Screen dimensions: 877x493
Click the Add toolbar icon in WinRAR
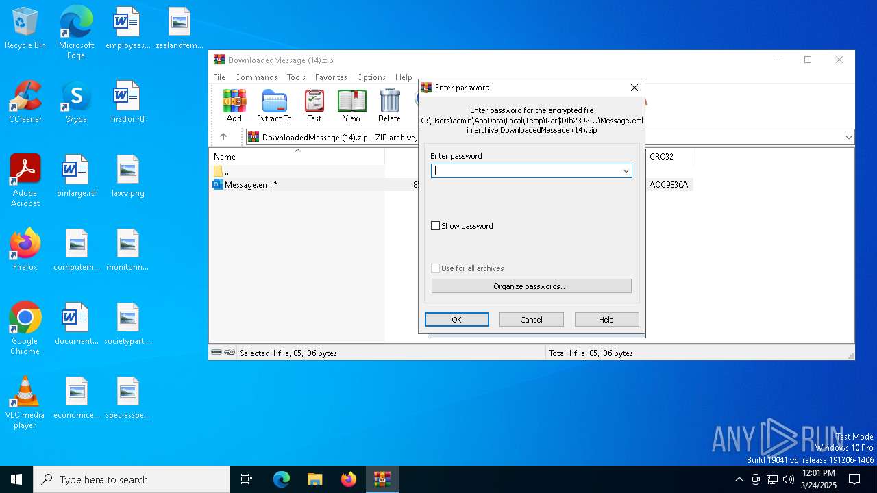pos(234,105)
